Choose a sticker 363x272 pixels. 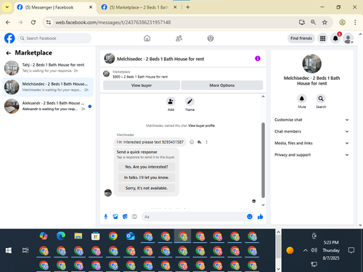(x=125, y=217)
